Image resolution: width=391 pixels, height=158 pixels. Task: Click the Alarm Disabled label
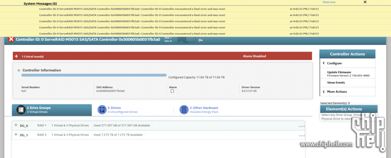[254, 56]
